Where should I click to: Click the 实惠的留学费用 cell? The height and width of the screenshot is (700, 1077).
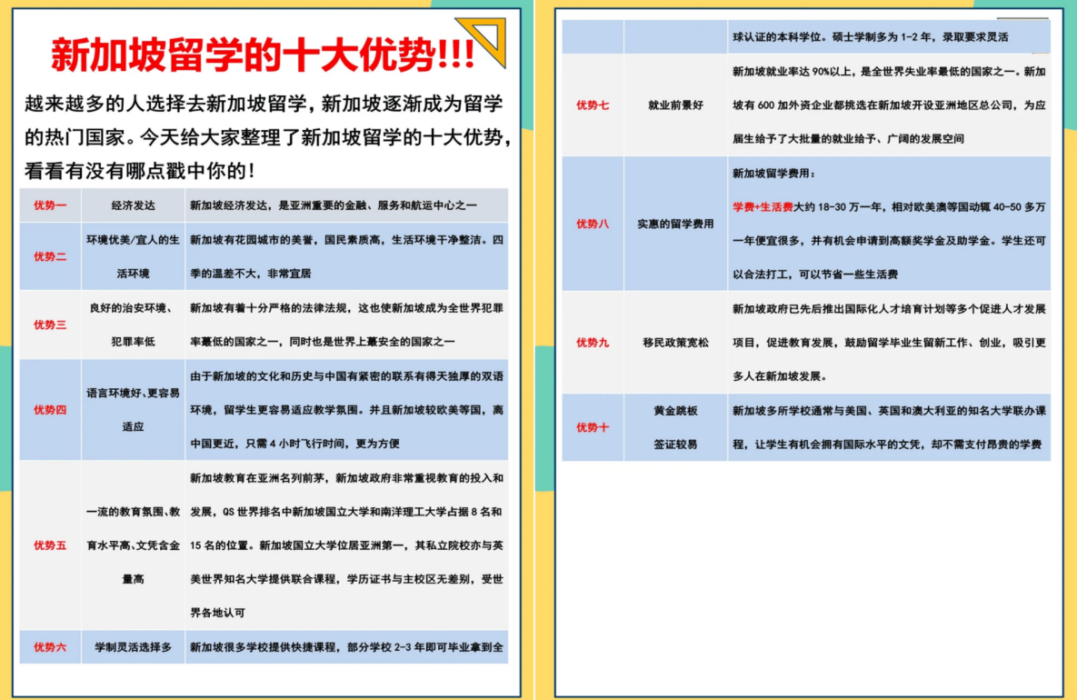tap(674, 224)
